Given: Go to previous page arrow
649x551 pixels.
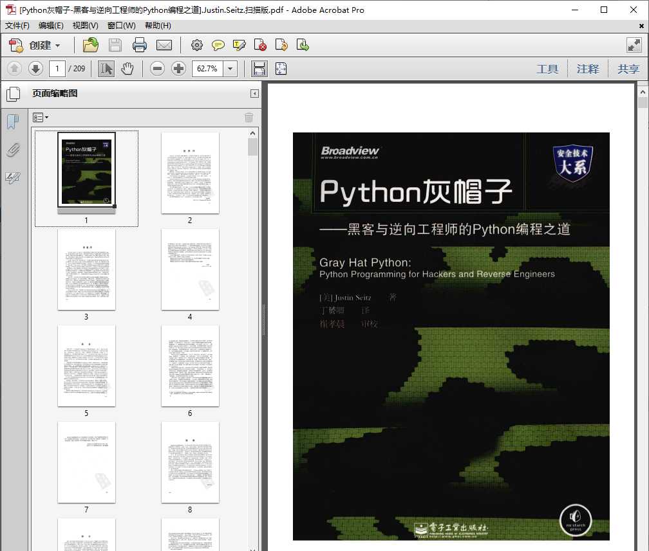Looking at the screenshot, I should click(x=14, y=68).
